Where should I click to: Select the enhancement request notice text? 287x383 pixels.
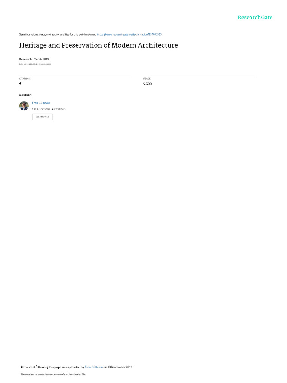coord(53,374)
